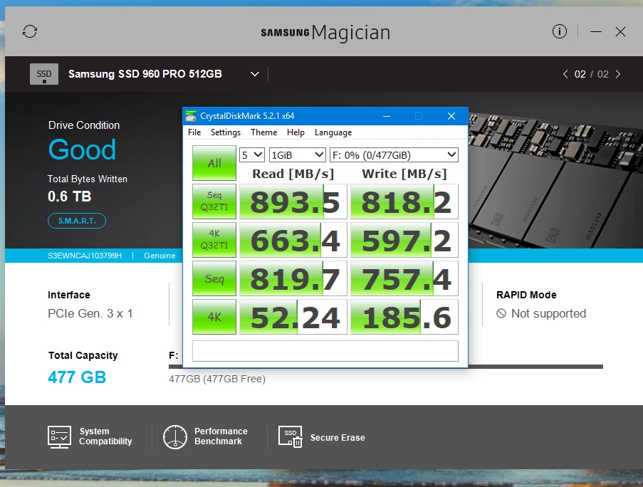
Task: Open the System Compatibility icon
Action: pyautogui.click(x=60, y=436)
